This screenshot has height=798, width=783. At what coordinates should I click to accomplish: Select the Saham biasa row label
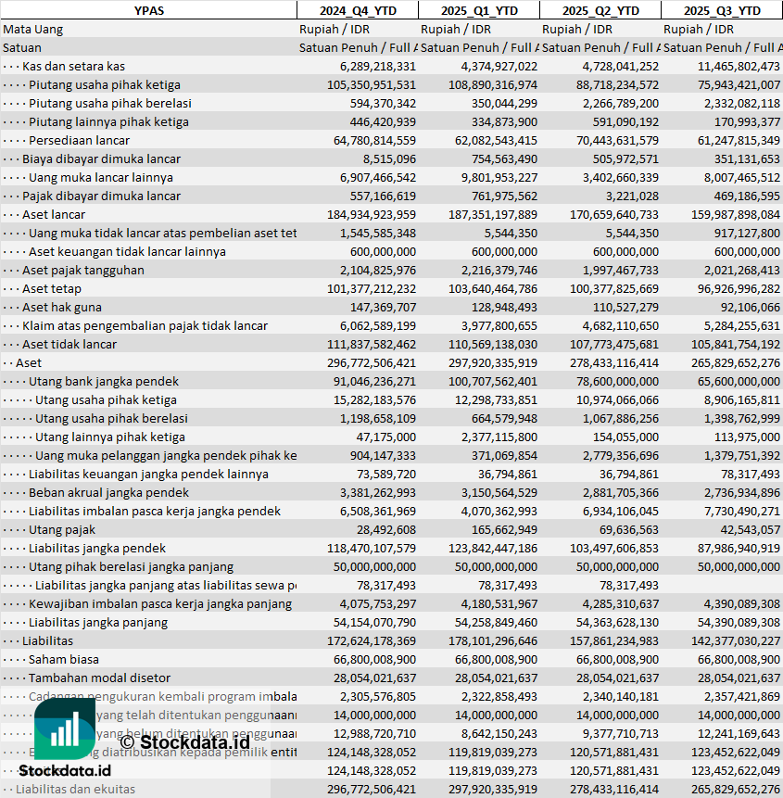point(64,660)
